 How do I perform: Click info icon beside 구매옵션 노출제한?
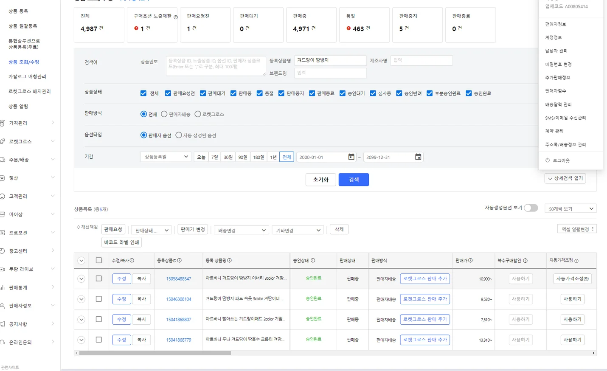click(176, 17)
